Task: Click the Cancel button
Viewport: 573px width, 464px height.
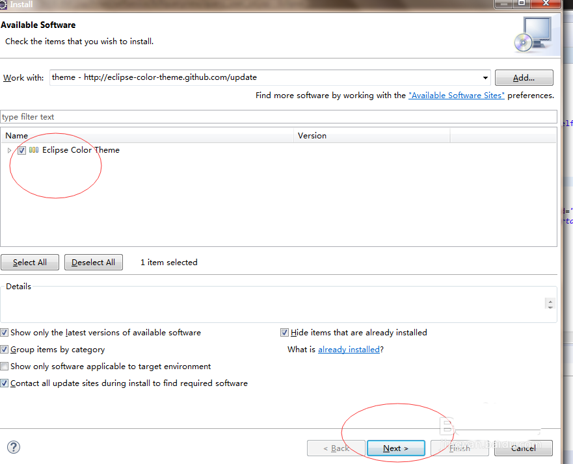Action: (524, 448)
